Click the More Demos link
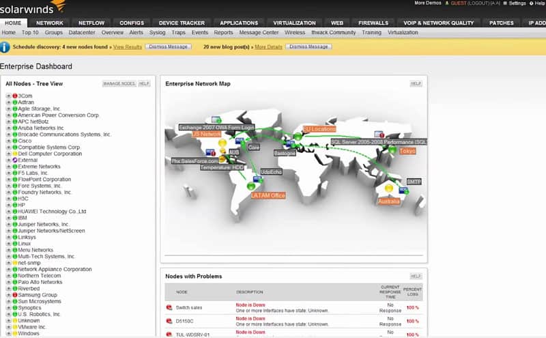Image resolution: width=546 pixels, height=338 pixels. [x=428, y=3]
